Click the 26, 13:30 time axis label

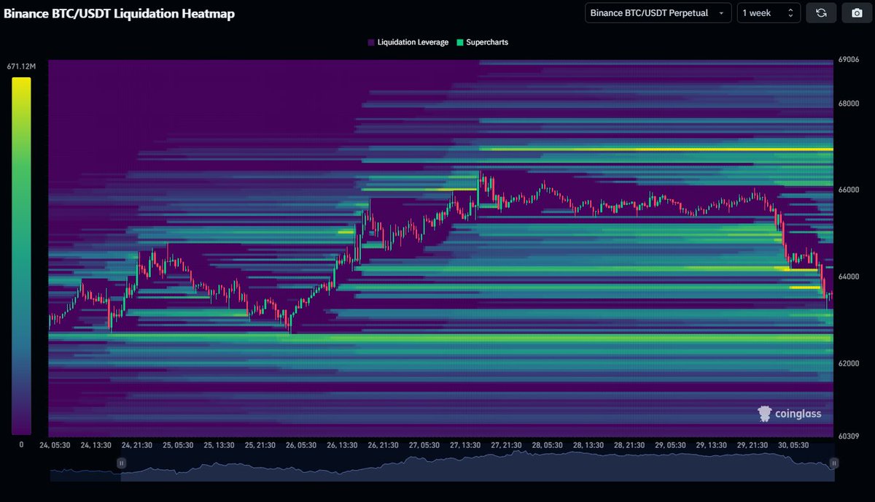tap(341, 444)
